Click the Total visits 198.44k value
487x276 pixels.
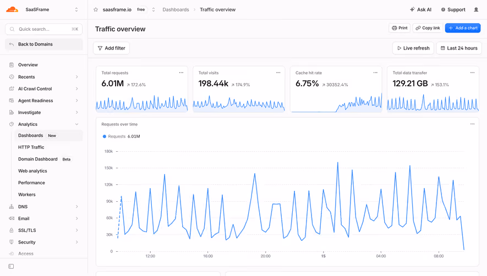pyautogui.click(x=214, y=84)
